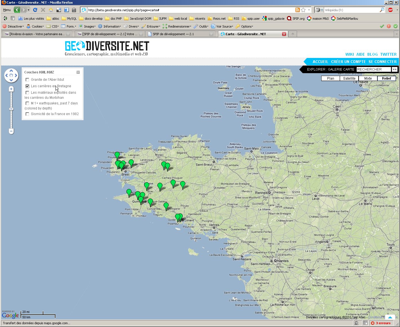This screenshot has height=327, width=400.
Task: Pan the map up with the arrow
Action: pyautogui.click(x=11, y=71)
